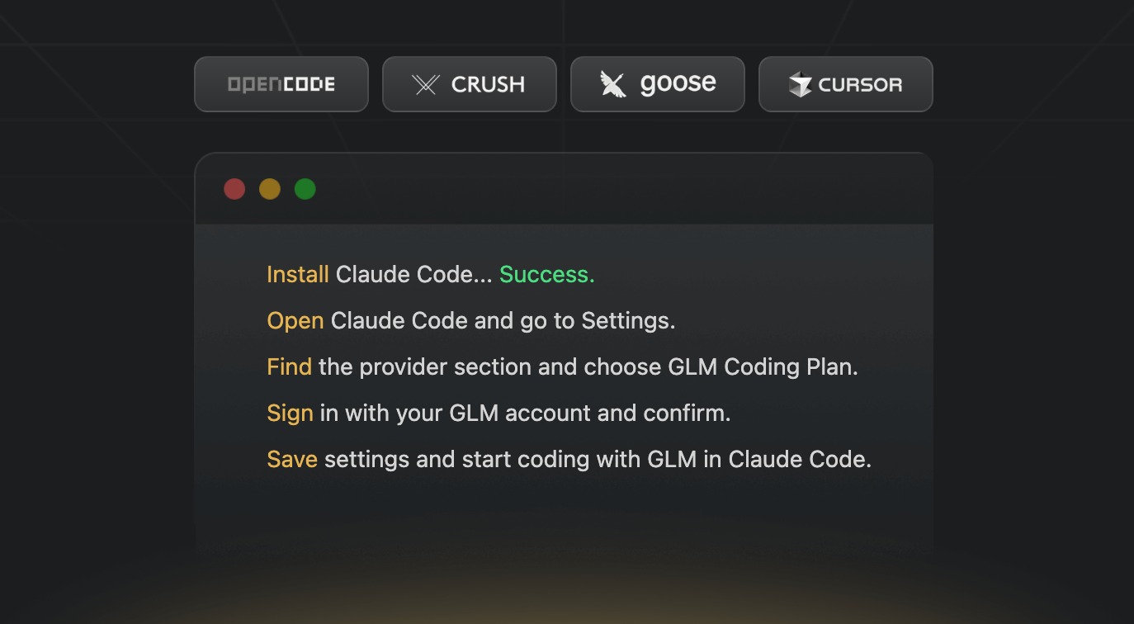Click the Crush crossed-lines logo icon
1134x624 pixels.
(x=426, y=84)
